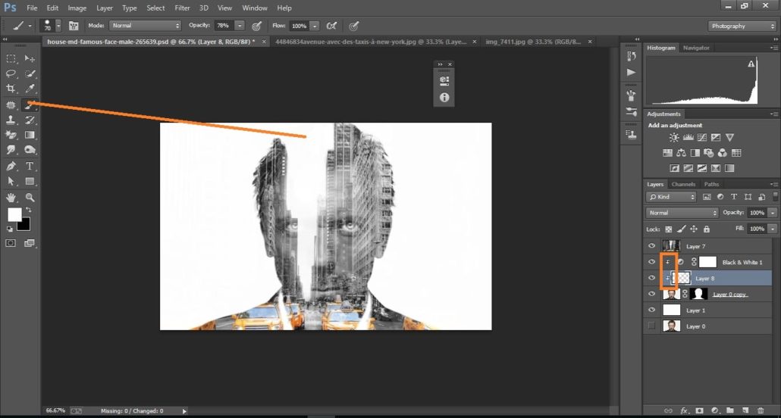Screen dimensions: 781x418
Task: Lock all layer attributes padlock
Action: (x=706, y=229)
